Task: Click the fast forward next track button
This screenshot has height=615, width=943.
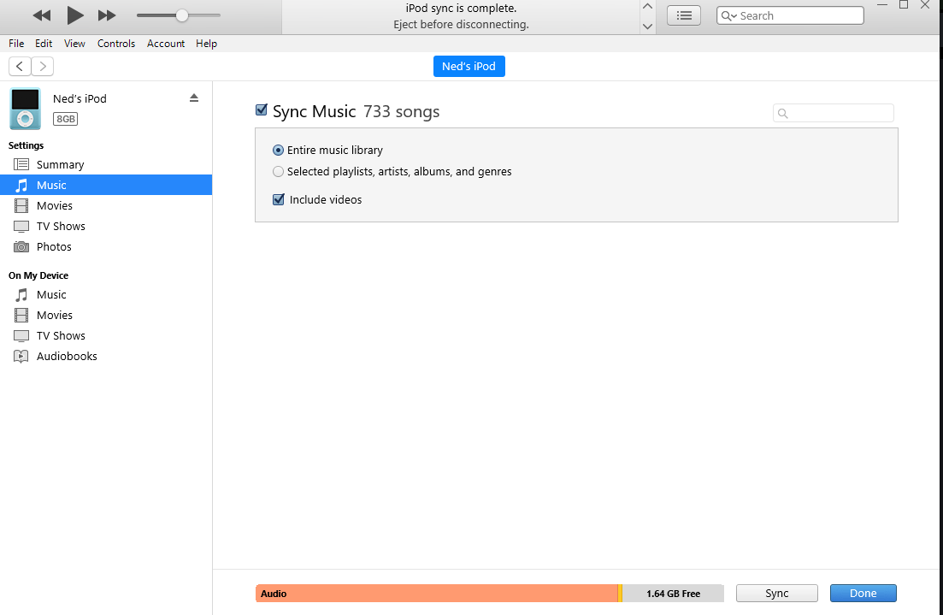Action: click(x=107, y=15)
